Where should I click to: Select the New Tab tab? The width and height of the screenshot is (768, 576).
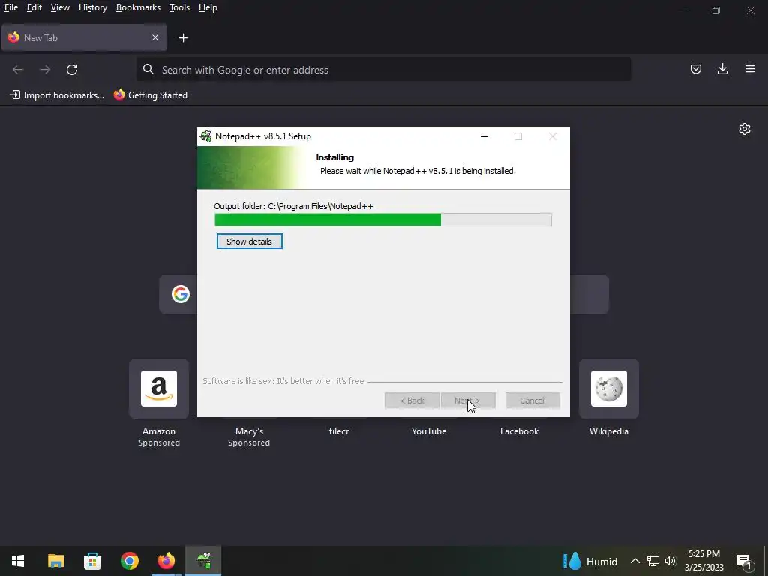click(x=84, y=37)
